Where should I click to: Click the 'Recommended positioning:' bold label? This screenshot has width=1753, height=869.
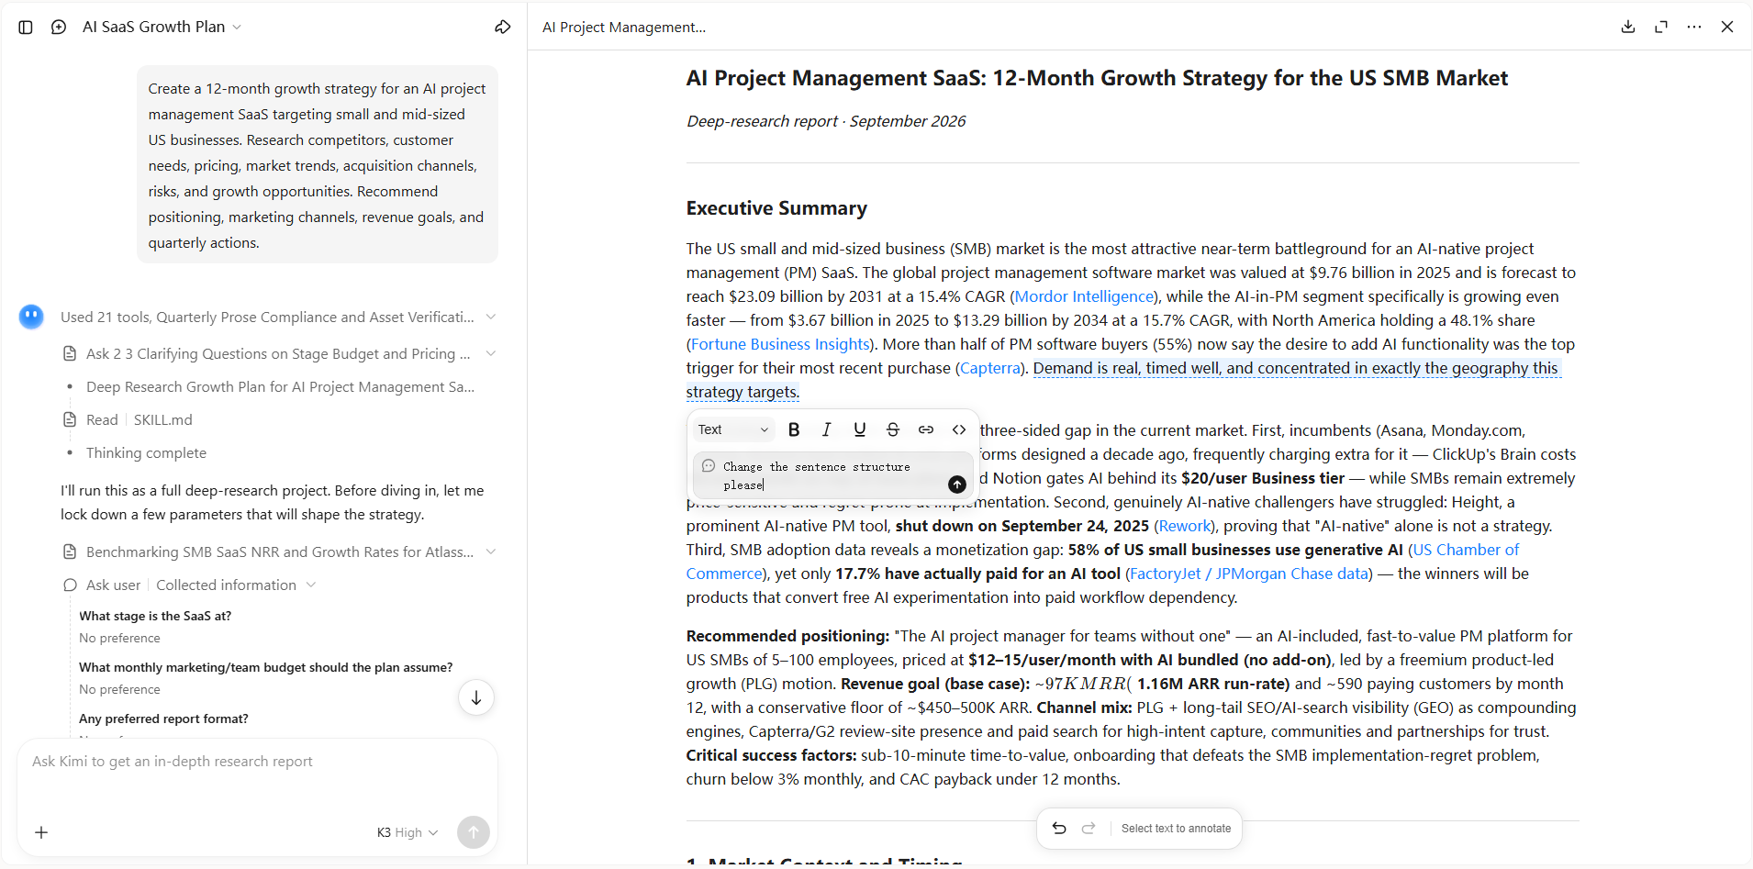pyautogui.click(x=787, y=636)
